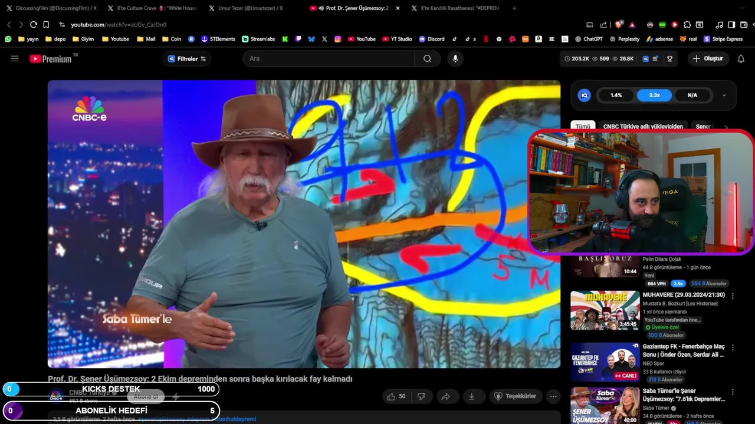Click the Brave Shields lion icon
Viewport: 755px width, 424px height.
[619, 25]
